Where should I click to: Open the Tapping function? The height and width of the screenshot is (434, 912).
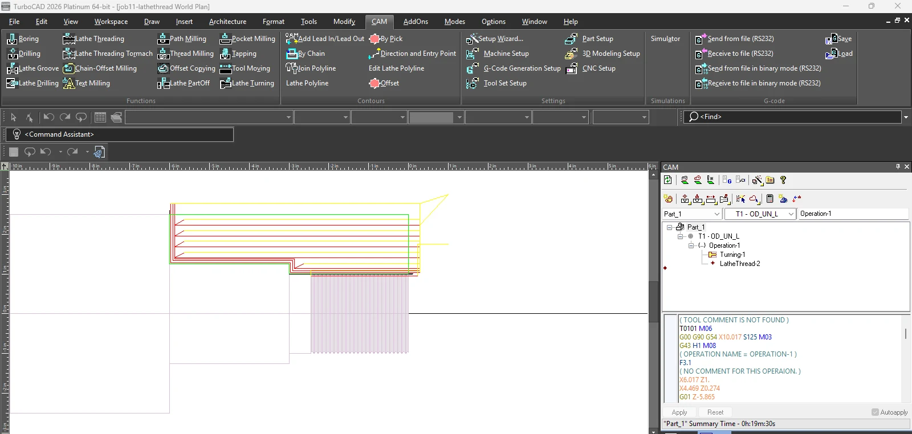pyautogui.click(x=238, y=54)
